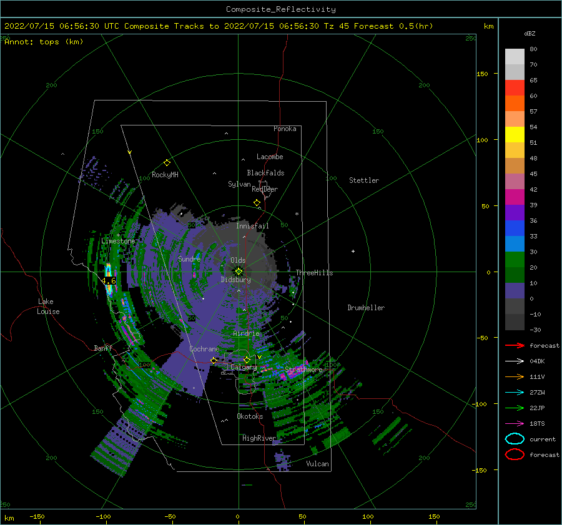Click the Limestone label
Image resolution: width=562 pixels, height=525 pixels.
118,241
